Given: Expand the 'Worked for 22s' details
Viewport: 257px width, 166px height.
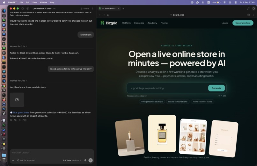Looking at the screenshot, I should [18, 46].
